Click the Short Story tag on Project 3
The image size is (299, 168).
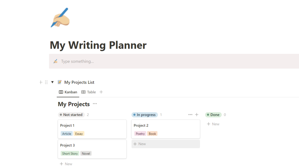point(70,154)
